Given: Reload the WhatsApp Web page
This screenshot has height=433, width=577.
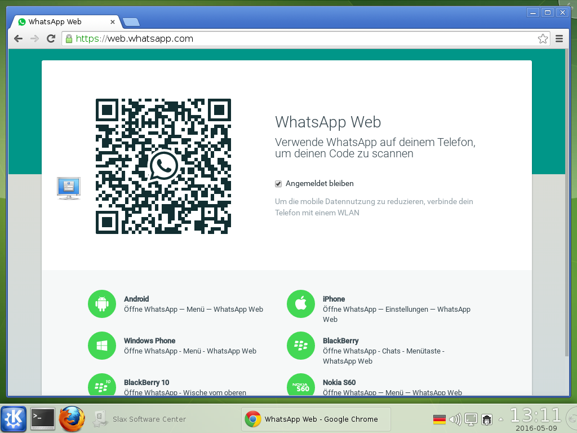Looking at the screenshot, I should pyautogui.click(x=51, y=39).
